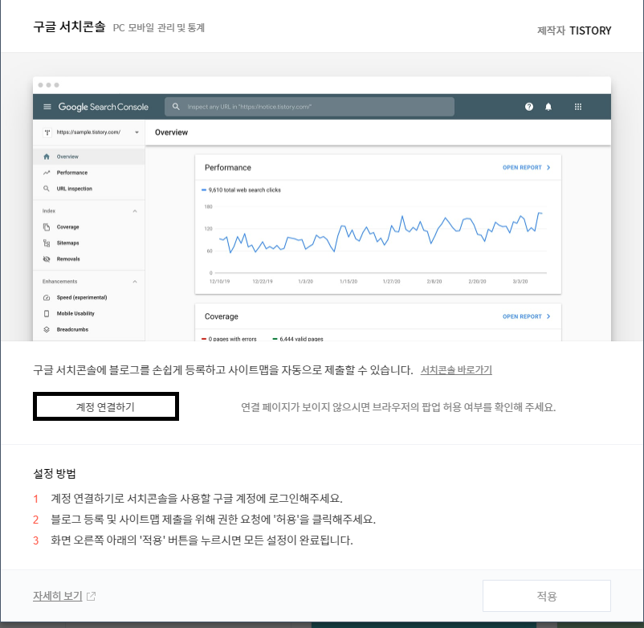Click the 계정 연결하기 button
Image resolution: width=644 pixels, height=628 pixels.
[105, 406]
